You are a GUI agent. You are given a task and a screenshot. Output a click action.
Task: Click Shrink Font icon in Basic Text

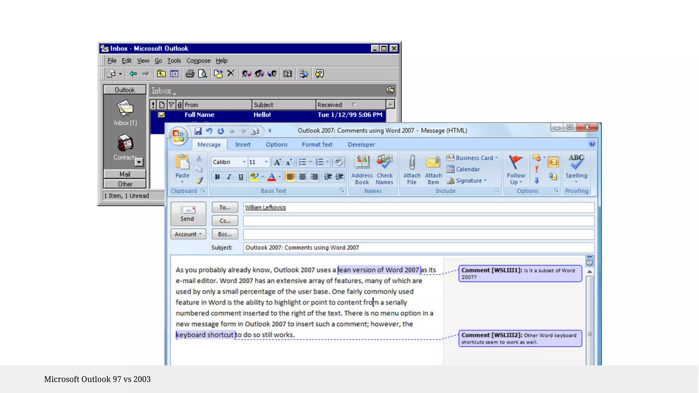click(x=289, y=162)
